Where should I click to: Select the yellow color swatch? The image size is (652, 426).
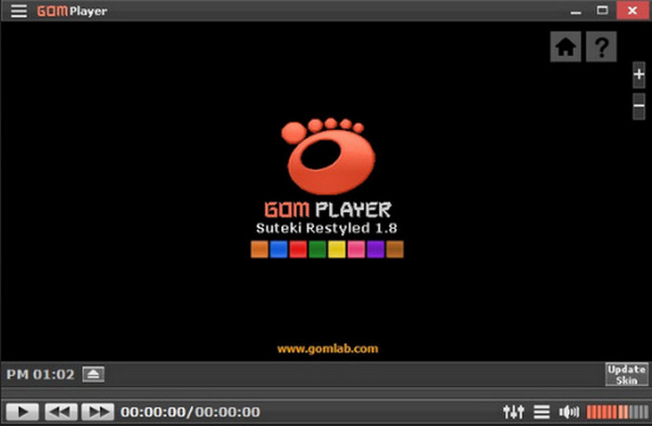point(337,249)
